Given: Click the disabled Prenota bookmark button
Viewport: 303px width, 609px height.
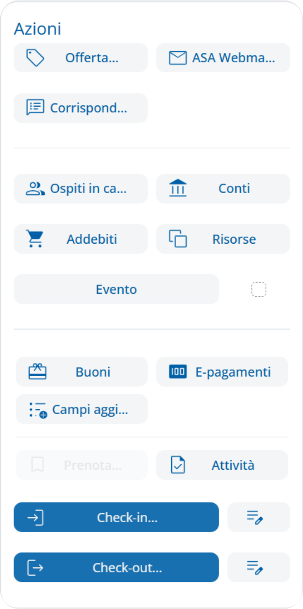Looking at the screenshot, I should 81,465.
